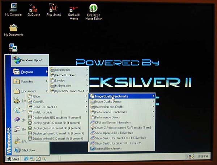Screen dimensions: 217x165
Task: Expand the SimGL for Direct3D submenu arrow
Action: (86, 107)
